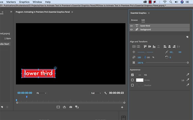
Task: Click the Toggle Position animation icon
Action: tap(134, 52)
